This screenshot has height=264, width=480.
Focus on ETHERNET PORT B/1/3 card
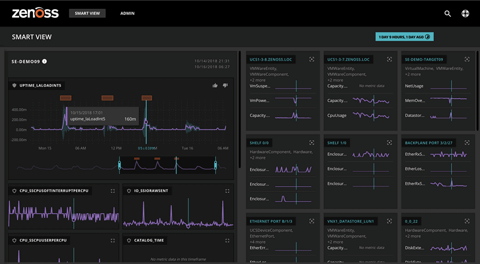point(312,221)
